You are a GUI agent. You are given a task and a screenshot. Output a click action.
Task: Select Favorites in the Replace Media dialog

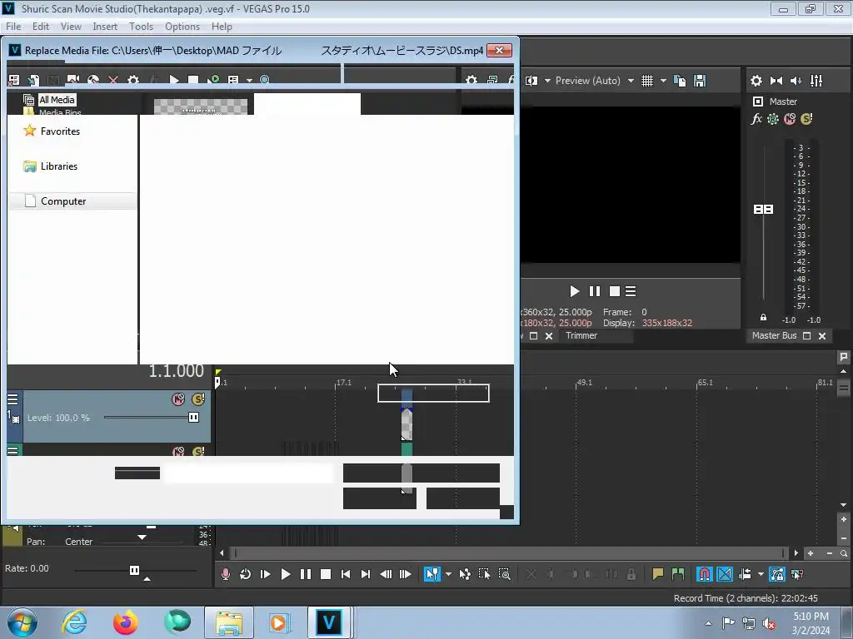click(x=60, y=131)
